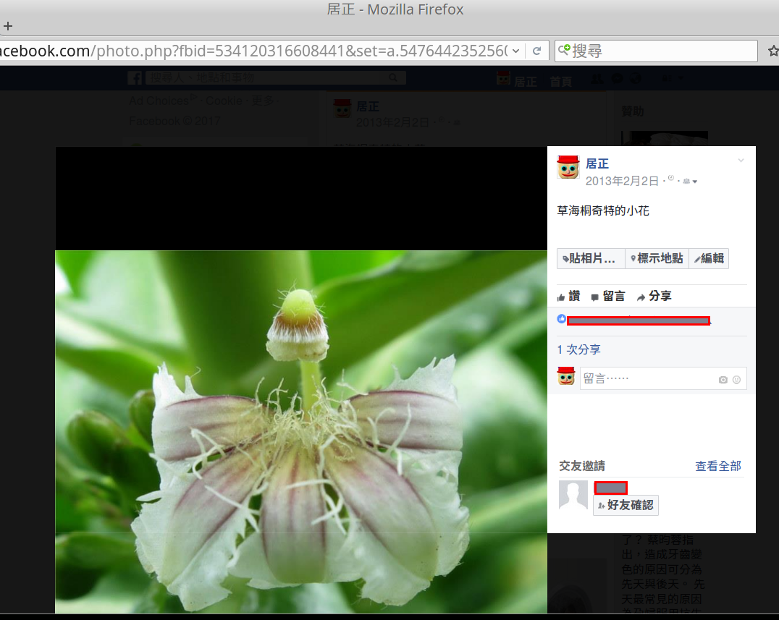
Task: Expand the URL bar history dropdown arrow
Action: point(515,51)
